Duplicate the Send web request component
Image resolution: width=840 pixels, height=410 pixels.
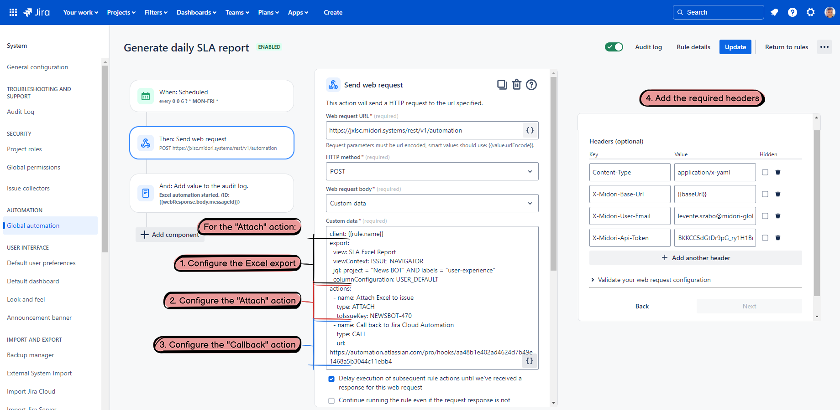tap(502, 85)
